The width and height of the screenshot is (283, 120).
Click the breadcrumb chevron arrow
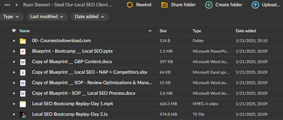point(17,5)
